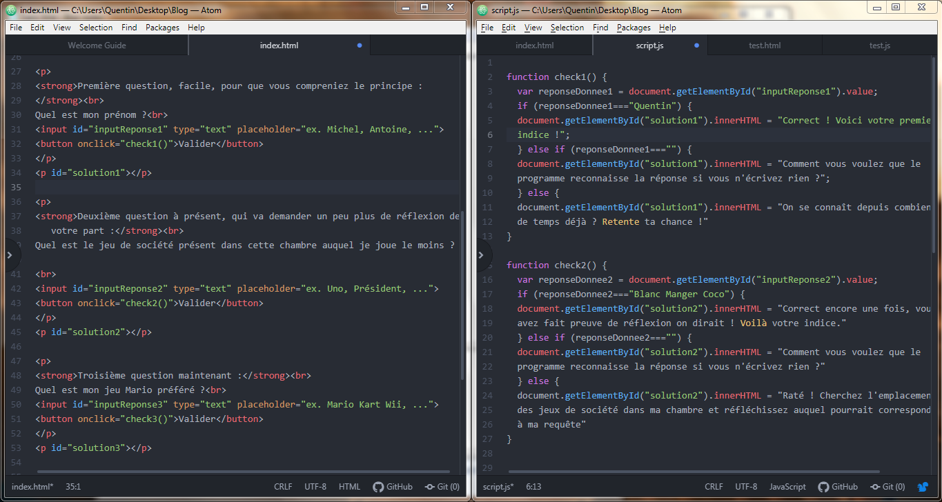942x502 pixels.
Task: Open Git (0) panel in script.js window
Action: 887,486
